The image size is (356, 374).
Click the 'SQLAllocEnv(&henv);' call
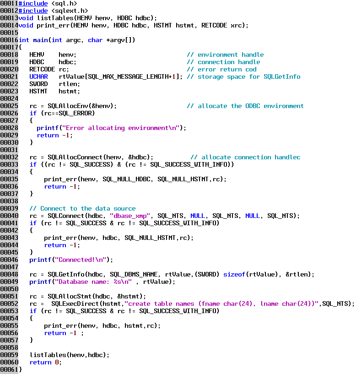(x=82, y=106)
